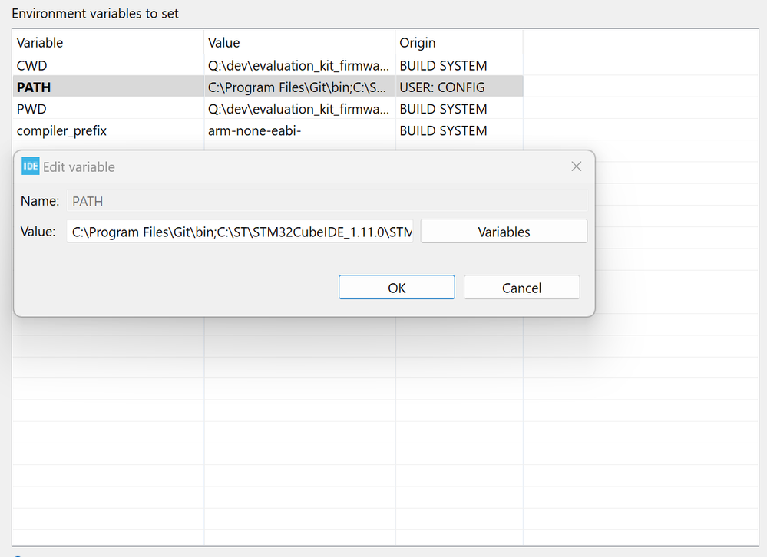Click the IDE icon in dialog title
This screenshot has width=767, height=557.
point(31,166)
